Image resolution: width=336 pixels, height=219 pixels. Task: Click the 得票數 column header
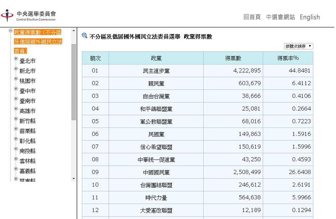(233, 58)
